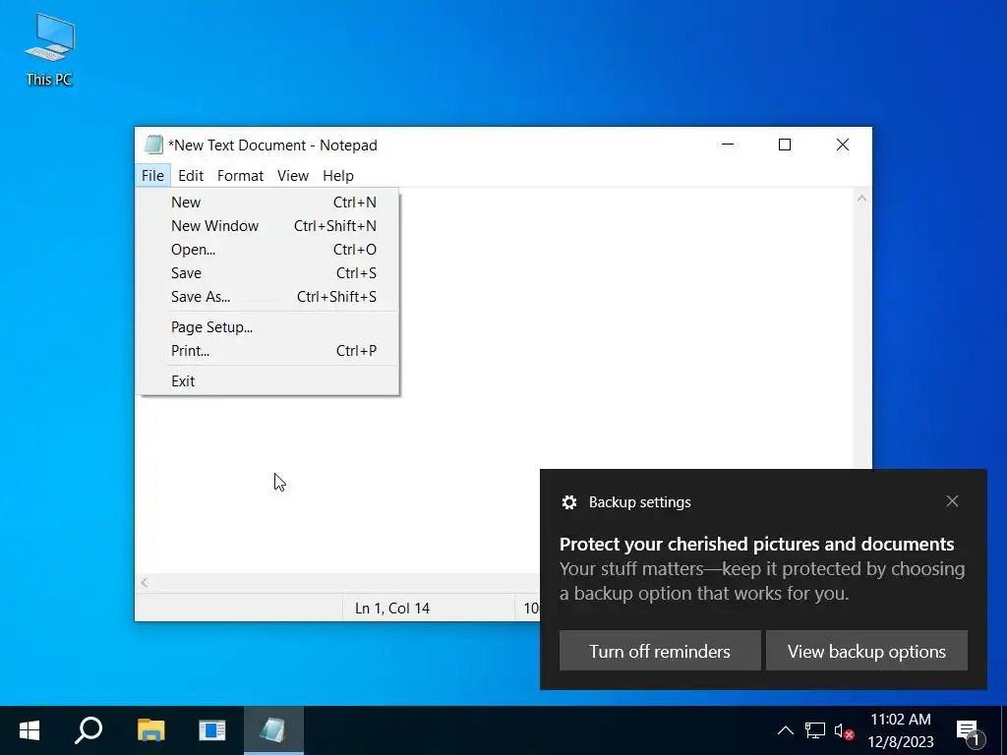
Task: Select Save in the File menu
Action: tap(269, 273)
